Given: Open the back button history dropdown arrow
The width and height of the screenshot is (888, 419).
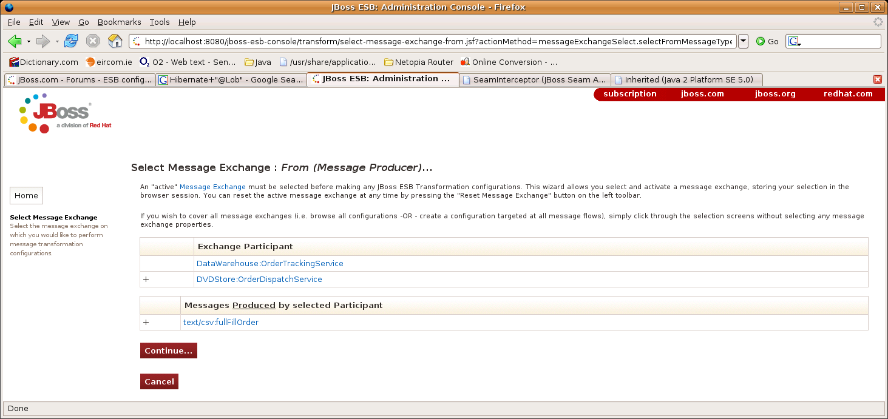Looking at the screenshot, I should point(29,41).
